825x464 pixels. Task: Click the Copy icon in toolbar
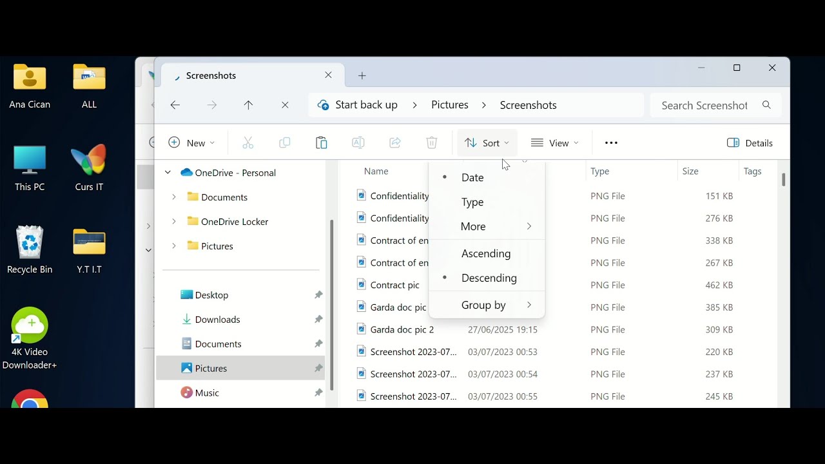(x=284, y=143)
